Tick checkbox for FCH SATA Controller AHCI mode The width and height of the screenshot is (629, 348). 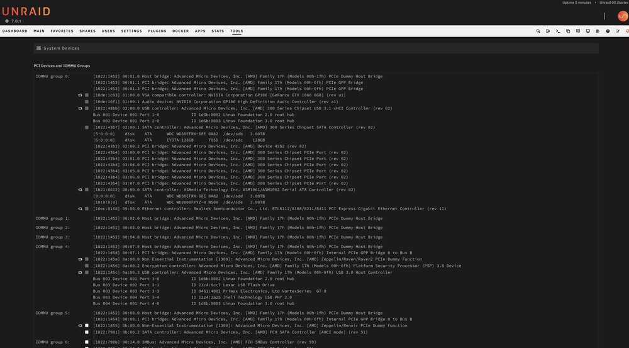tap(87, 332)
